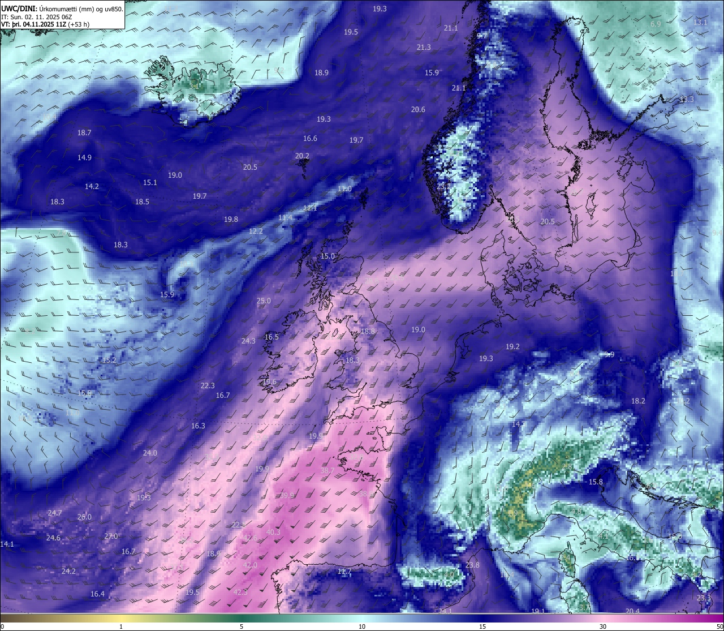Click the 42.0 value on the map
Viewport: 724px width, 631px height.
250,565
